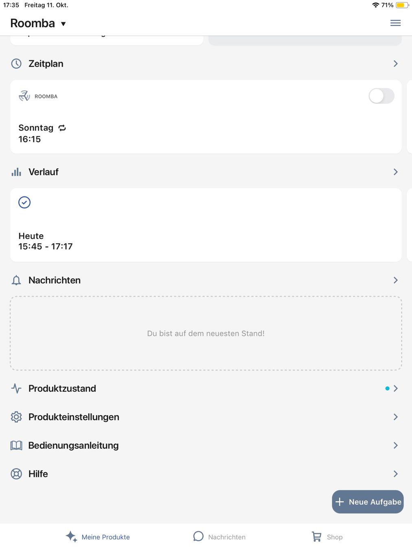The height and width of the screenshot is (549, 412).
Task: Open Hilfe via its chevron
Action: point(395,474)
